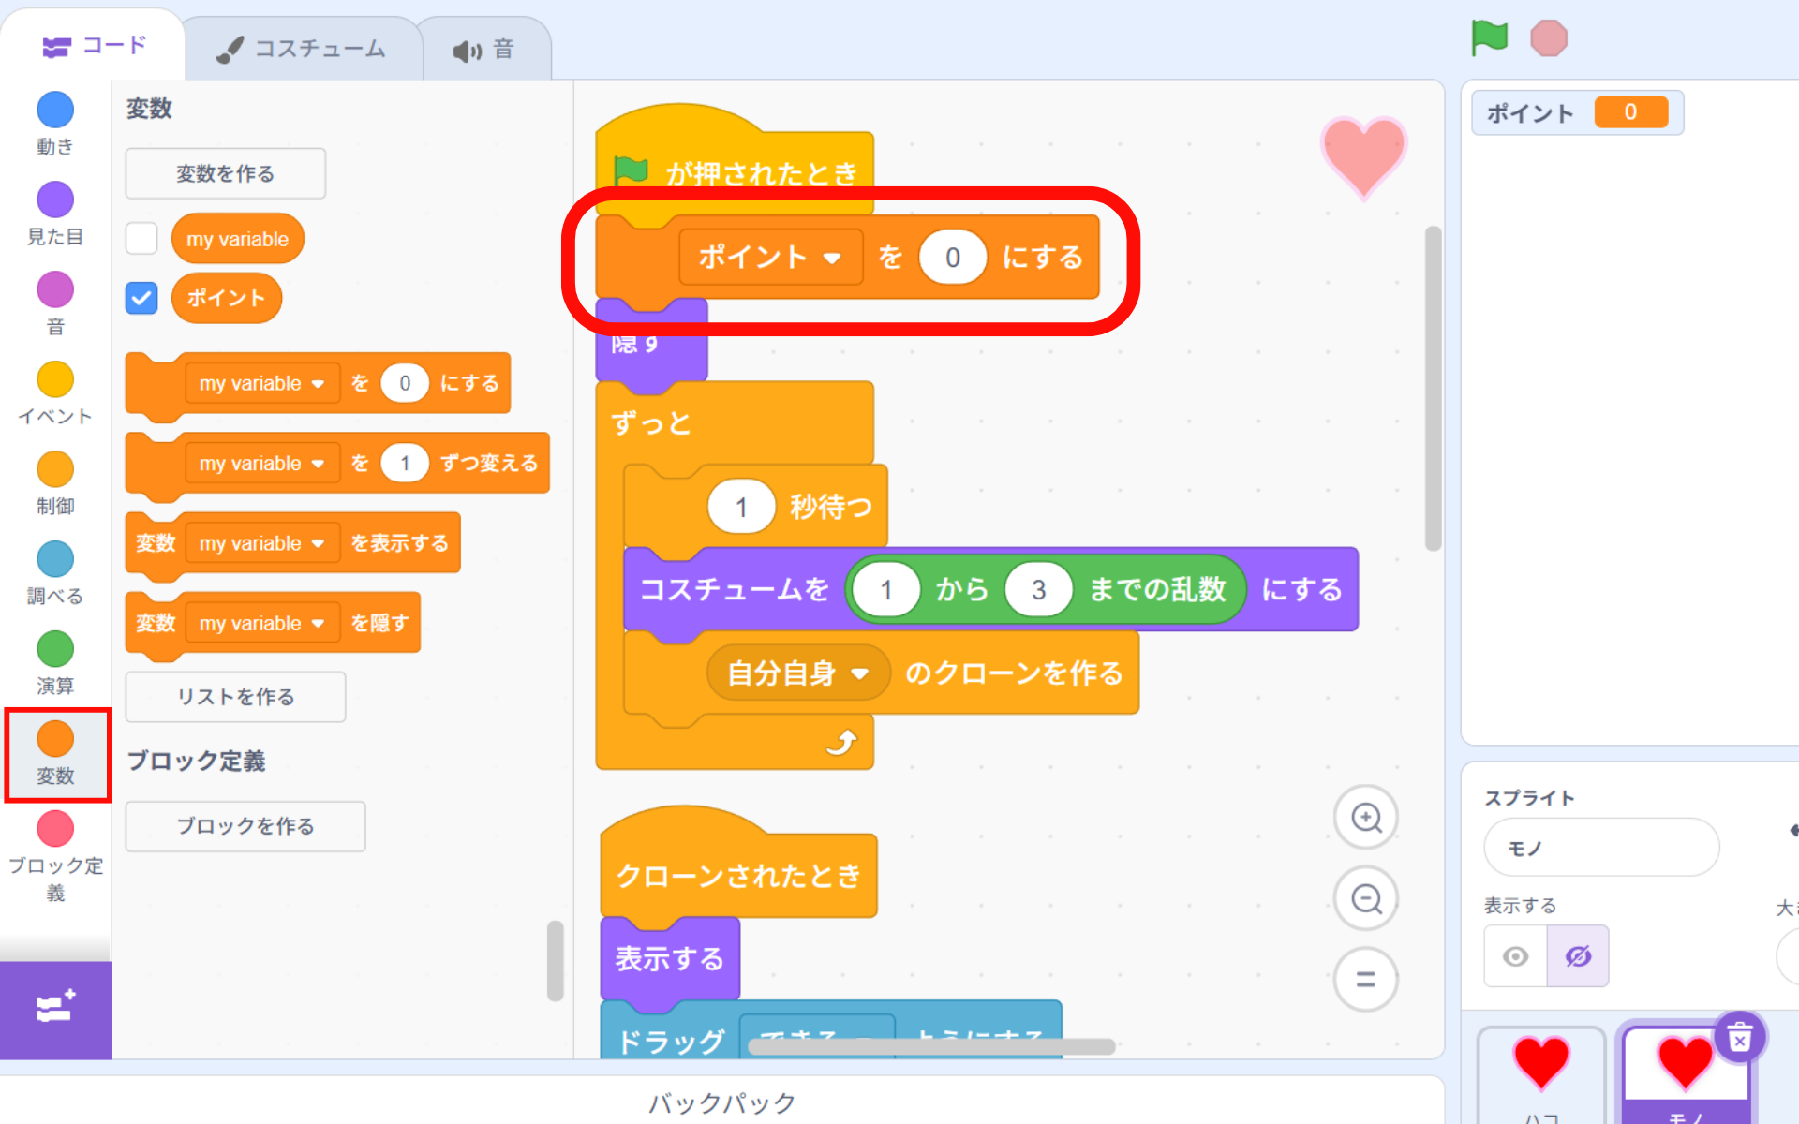
Task: Delete the モノ sprite with trash icon
Action: pyautogui.click(x=1739, y=1037)
